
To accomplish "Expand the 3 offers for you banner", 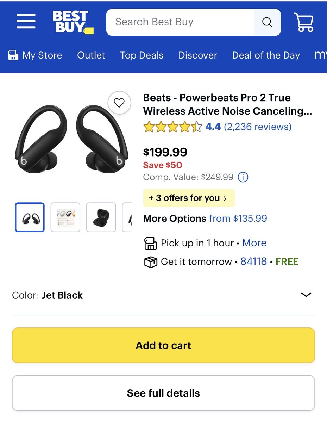I will pyautogui.click(x=189, y=198).
